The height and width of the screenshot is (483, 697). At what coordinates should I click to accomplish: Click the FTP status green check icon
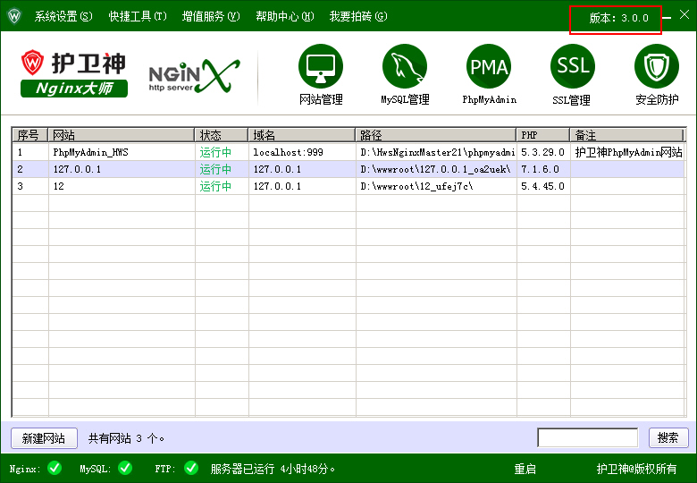(190, 468)
